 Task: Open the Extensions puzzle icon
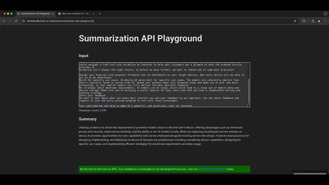click(304, 21)
